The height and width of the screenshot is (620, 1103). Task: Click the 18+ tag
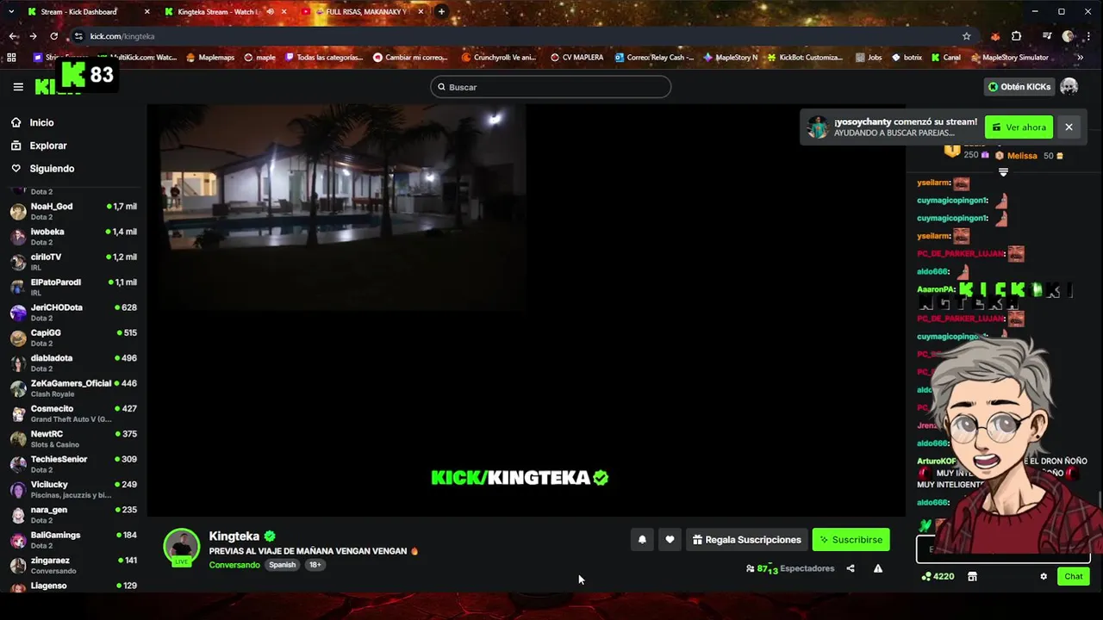315,565
